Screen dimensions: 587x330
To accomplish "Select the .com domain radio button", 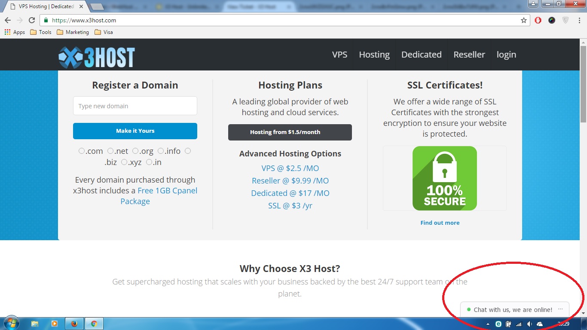I will coord(82,151).
